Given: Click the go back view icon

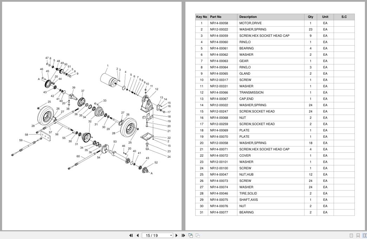Looking at the screenshot, I should tap(191, 235).
